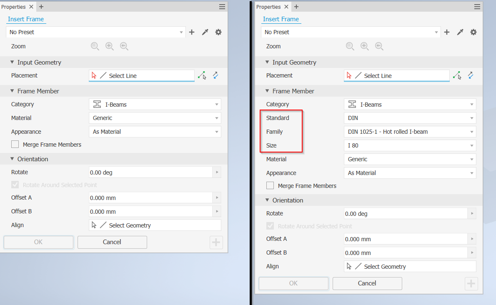Screen dimensions: 496x305
Task: Create a new preset with the plus icon
Action: pyautogui.click(x=191, y=32)
